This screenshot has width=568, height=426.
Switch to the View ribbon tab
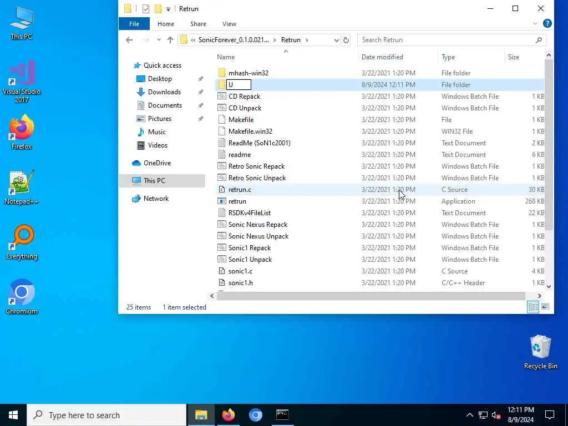point(229,24)
